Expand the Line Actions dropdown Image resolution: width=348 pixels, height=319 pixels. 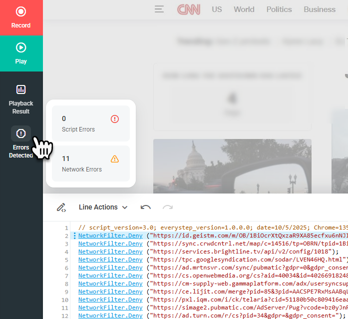(103, 207)
